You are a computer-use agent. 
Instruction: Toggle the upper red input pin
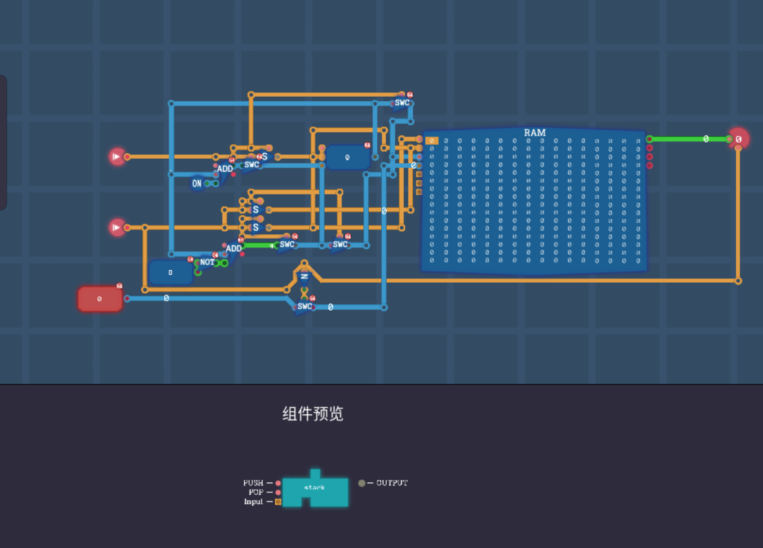pyautogui.click(x=117, y=157)
